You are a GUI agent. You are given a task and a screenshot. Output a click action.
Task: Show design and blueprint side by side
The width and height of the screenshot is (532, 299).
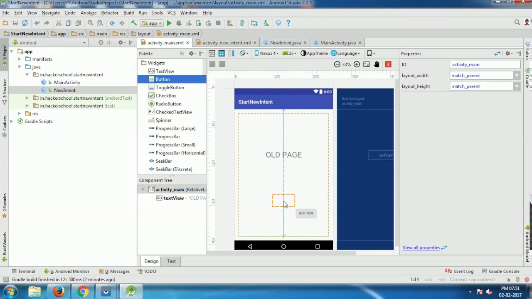tap(231, 53)
